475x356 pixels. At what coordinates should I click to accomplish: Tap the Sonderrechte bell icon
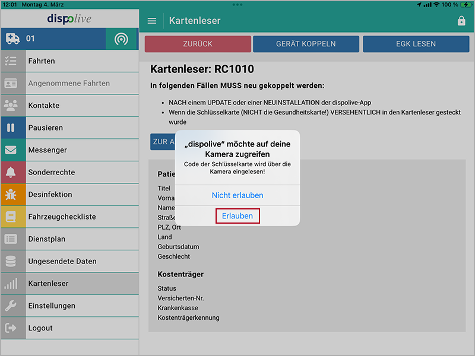11,172
